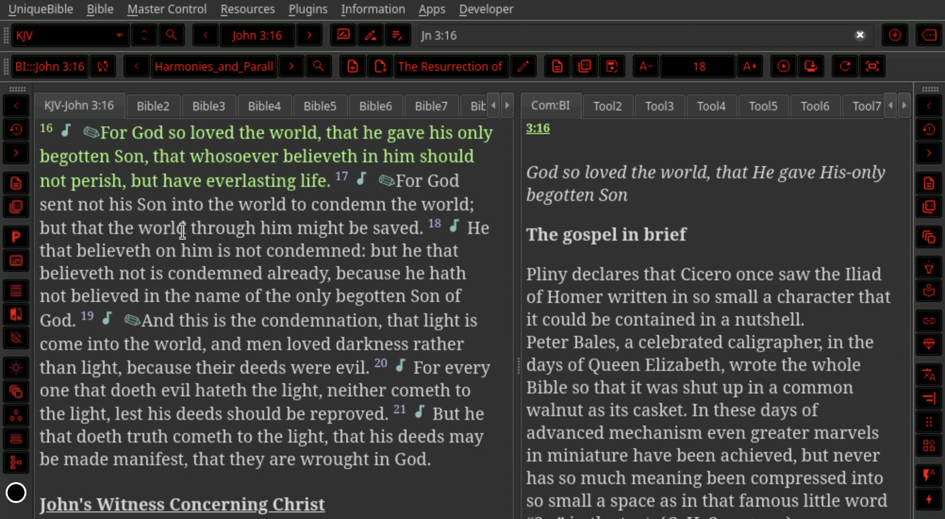Open the Harmonies_and_Parall book selector
Image resolution: width=945 pixels, height=519 pixels.
[214, 67]
